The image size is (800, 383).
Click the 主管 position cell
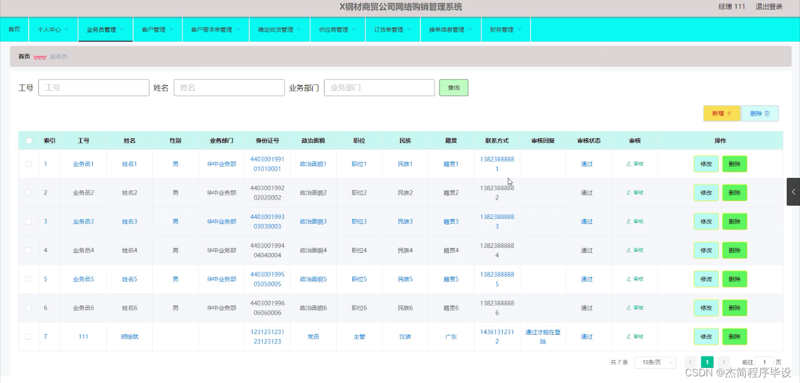click(x=359, y=337)
